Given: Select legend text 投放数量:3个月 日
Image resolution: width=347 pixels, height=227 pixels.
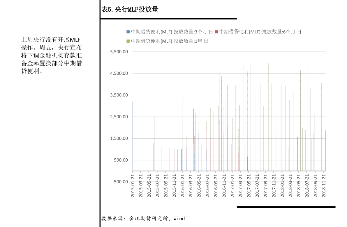Looking at the screenshot, I should pos(193,32).
